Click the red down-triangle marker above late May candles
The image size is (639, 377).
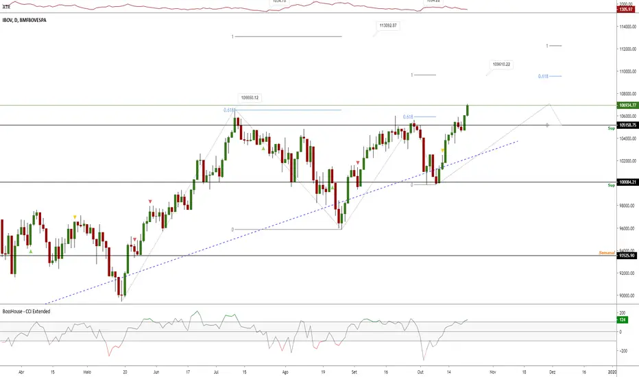coord(150,202)
